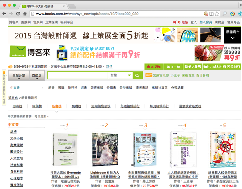Open the 天天BUY promo tab
This screenshot has height=189, width=242.
[x=232, y=67]
